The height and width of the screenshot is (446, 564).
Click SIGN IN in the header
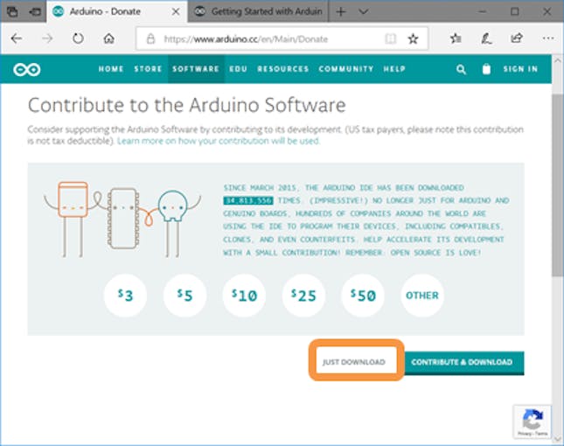pos(520,69)
